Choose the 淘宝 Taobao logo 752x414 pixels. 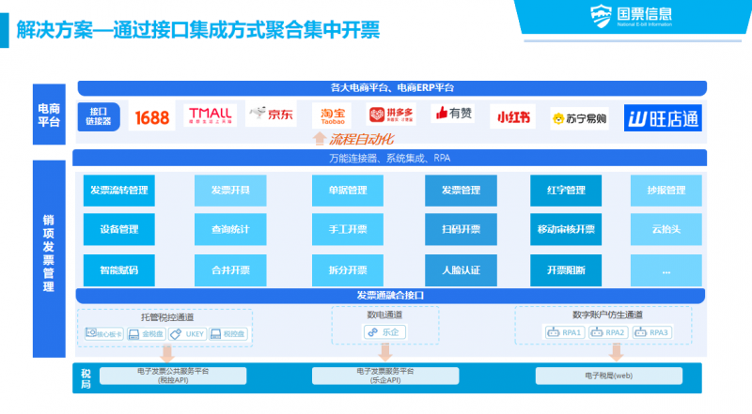coord(332,115)
